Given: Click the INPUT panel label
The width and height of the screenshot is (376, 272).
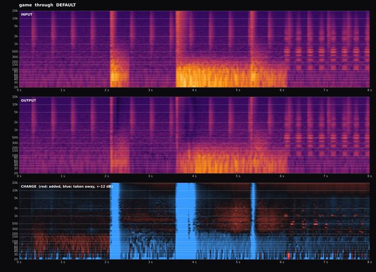Looking at the screenshot, I should [x=26, y=14].
